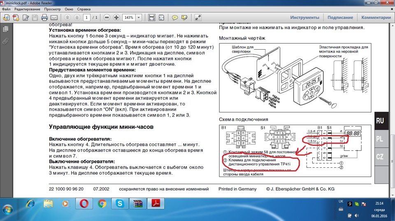This screenshot has height=221, width=395.
Task: Click the fit one full page icon
Action: (161, 18)
